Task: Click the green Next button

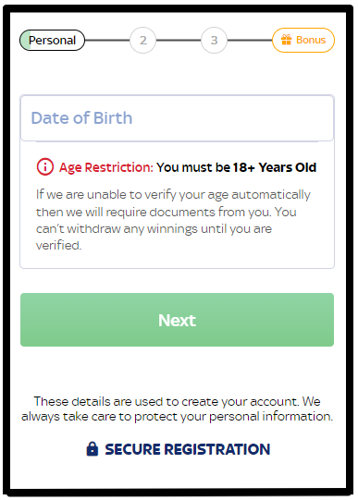Action: click(177, 320)
